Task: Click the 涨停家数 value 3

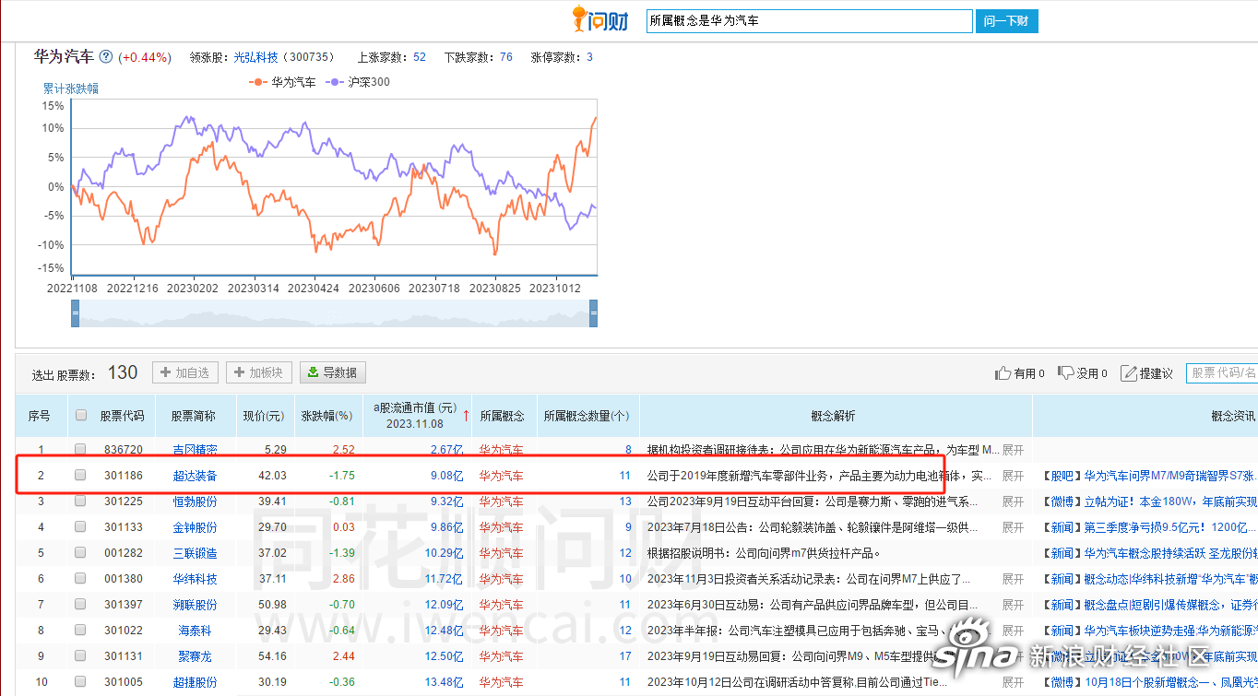Action: [589, 57]
